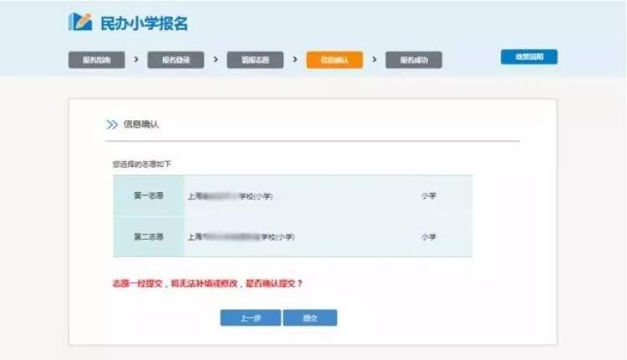Select the 第一志愿 label cell

149,195
